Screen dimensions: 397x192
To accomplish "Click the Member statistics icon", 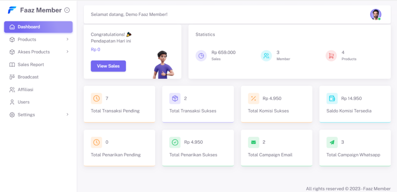I will coord(266,56).
